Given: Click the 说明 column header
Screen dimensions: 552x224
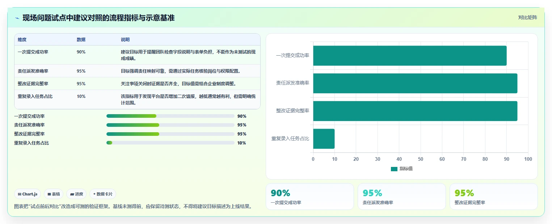Looking at the screenshot, I should point(125,40).
